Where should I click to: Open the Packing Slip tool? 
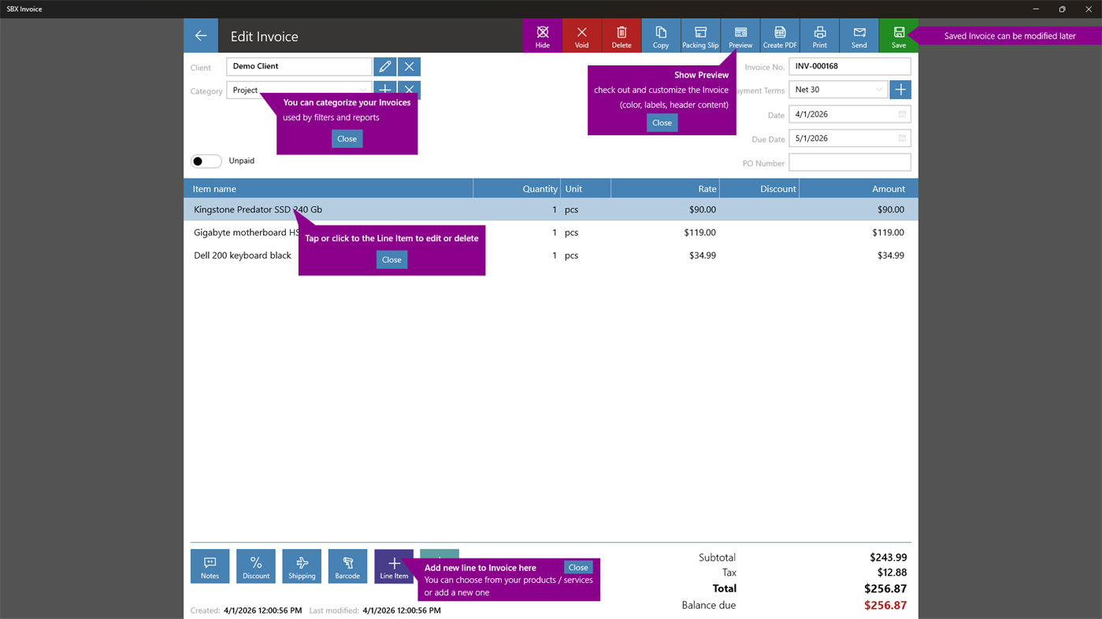click(x=700, y=35)
